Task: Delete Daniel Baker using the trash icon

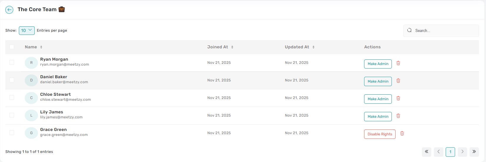Action: coord(398,81)
